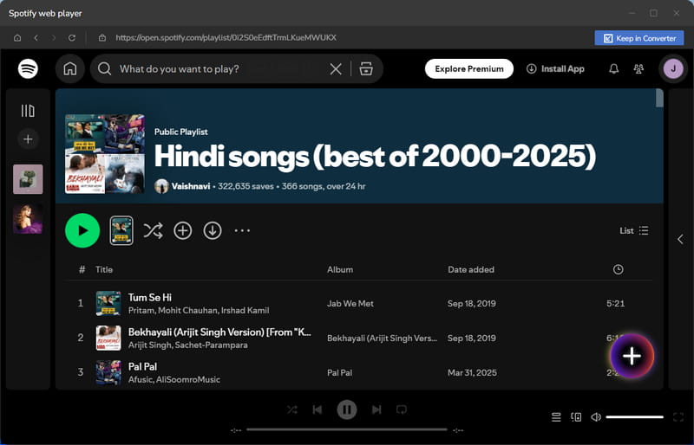Open the Browse icon in search bar

click(366, 68)
